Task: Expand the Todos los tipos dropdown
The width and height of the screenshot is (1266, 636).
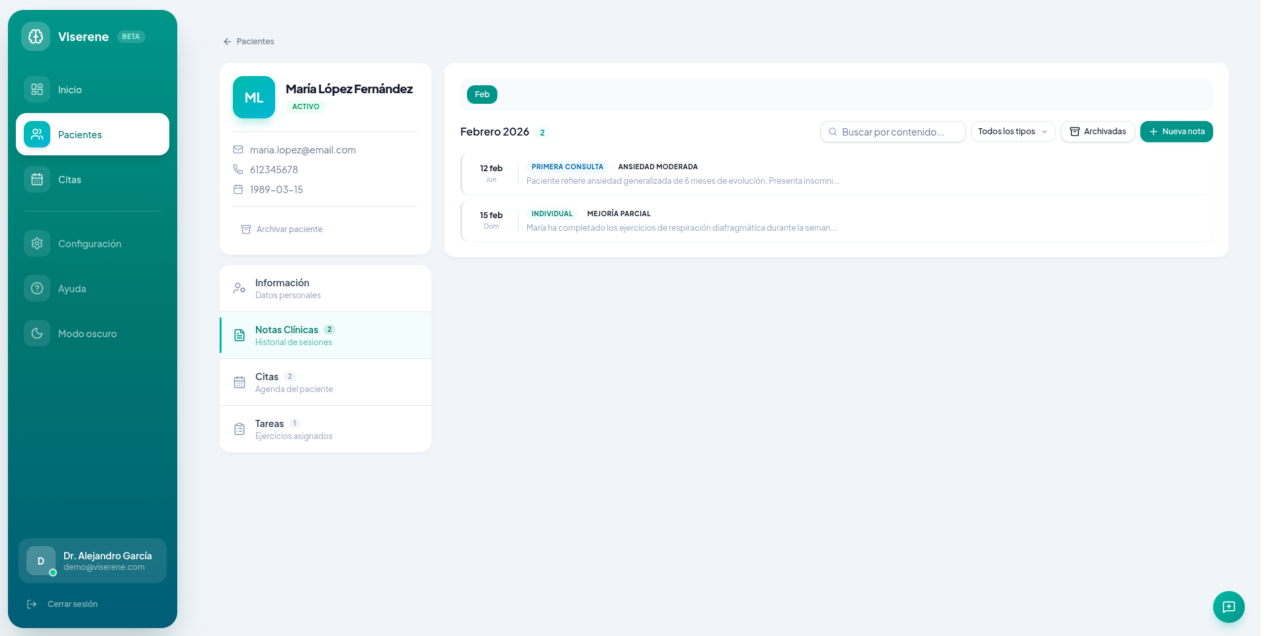Action: pos(1012,132)
